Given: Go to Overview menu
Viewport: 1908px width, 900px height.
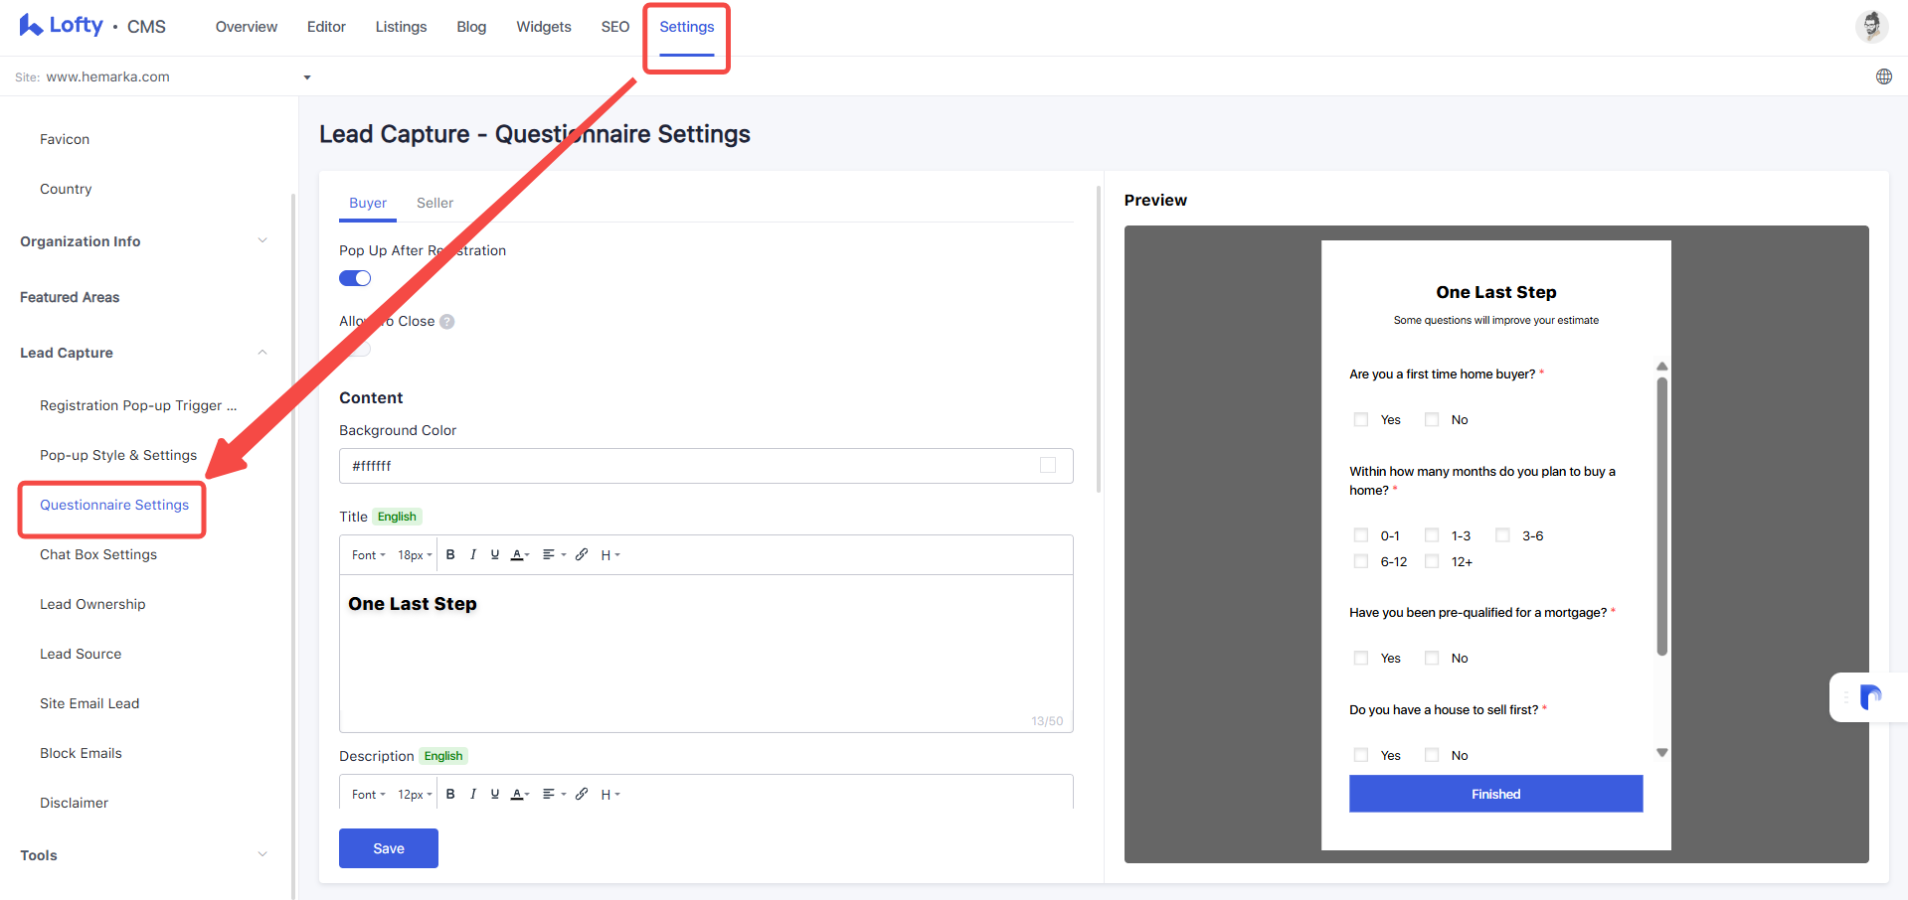Looking at the screenshot, I should click(x=247, y=27).
